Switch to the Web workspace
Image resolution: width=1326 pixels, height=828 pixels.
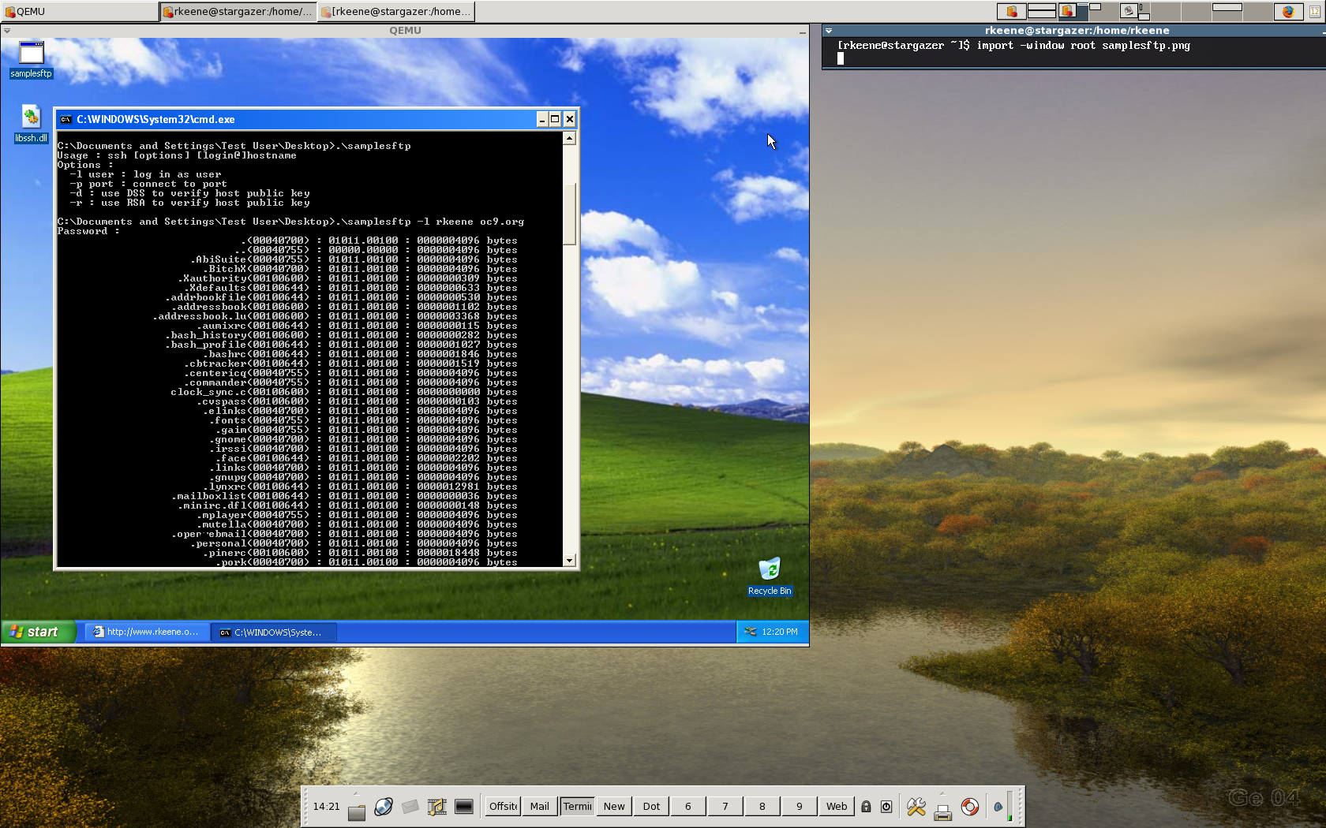click(837, 807)
